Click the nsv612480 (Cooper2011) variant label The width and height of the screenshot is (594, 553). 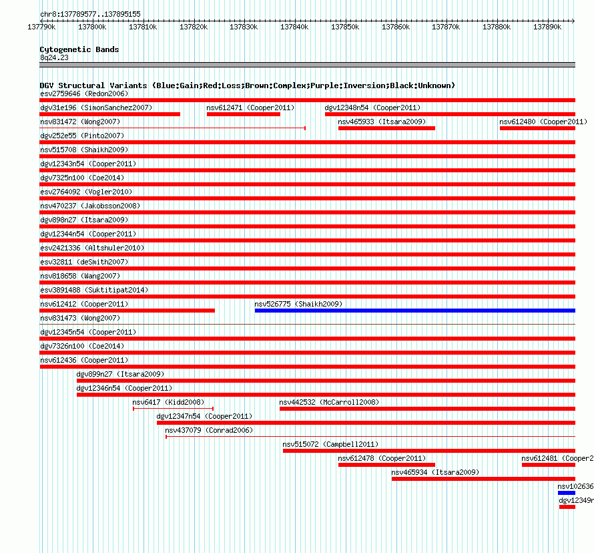coord(543,122)
